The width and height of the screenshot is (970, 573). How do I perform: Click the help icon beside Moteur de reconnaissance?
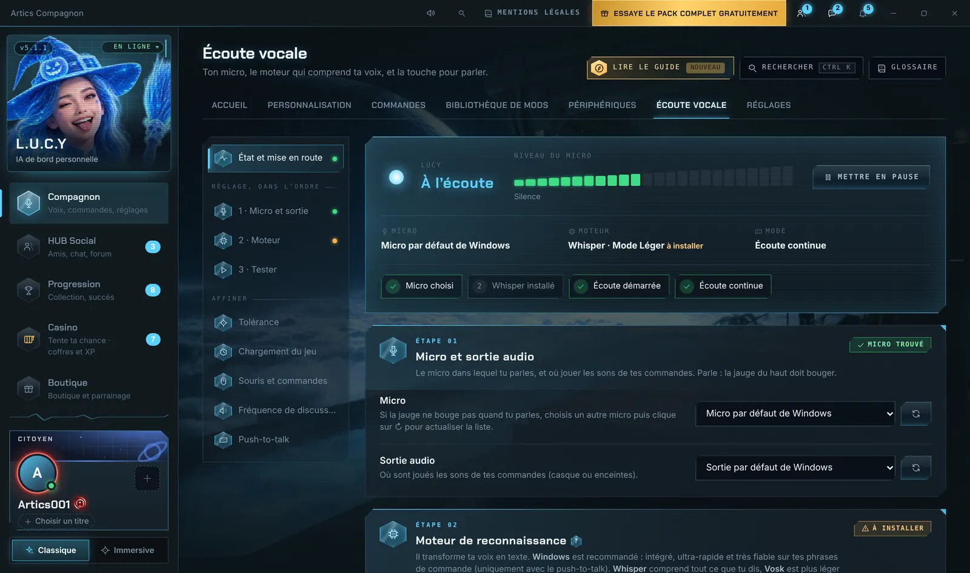(577, 541)
